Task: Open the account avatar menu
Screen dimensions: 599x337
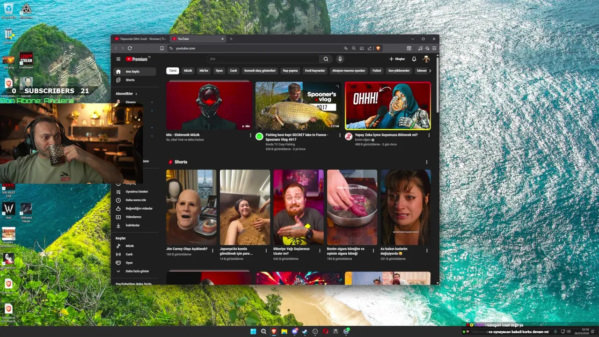Action: [x=426, y=59]
